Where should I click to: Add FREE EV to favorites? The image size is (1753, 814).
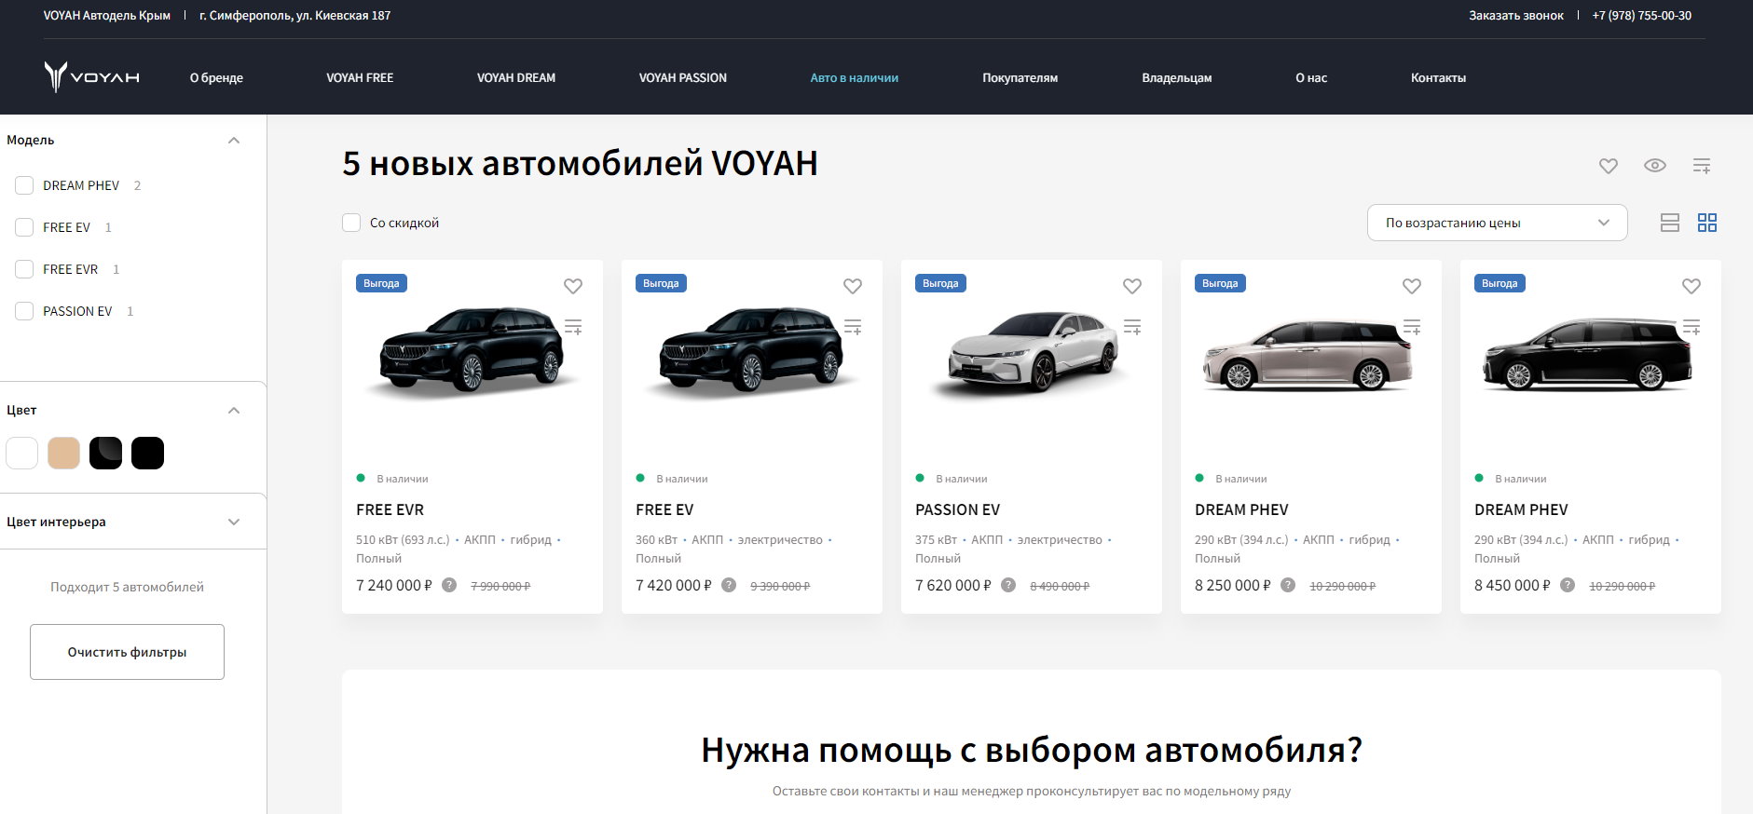tap(853, 286)
